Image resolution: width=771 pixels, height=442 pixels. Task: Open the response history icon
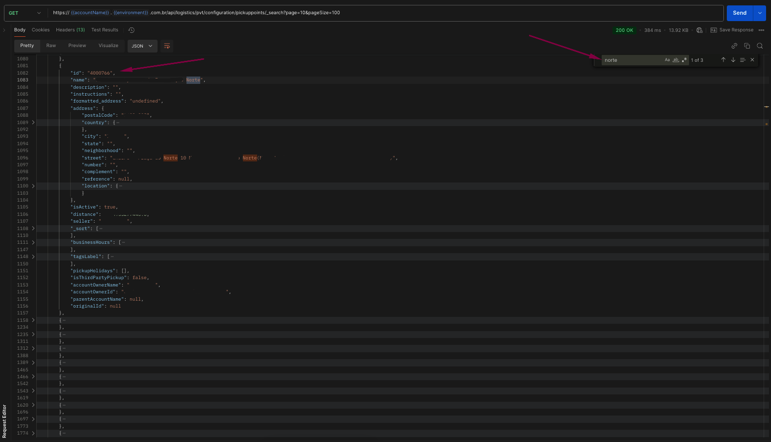coord(132,30)
